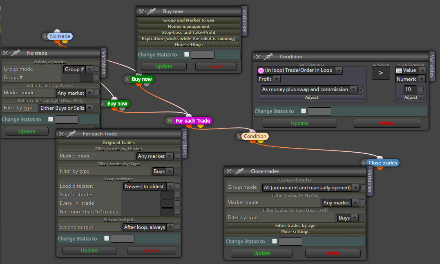This screenshot has width=440, height=264.
Task: Open Either Buys or Sells dropdown
Action: point(66,108)
